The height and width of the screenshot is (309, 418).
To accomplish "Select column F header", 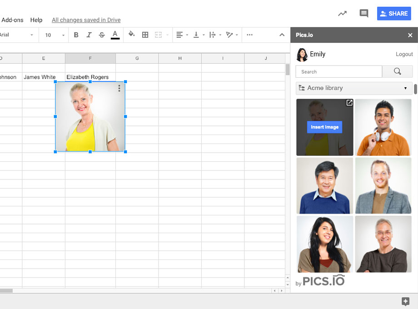I will point(90,58).
